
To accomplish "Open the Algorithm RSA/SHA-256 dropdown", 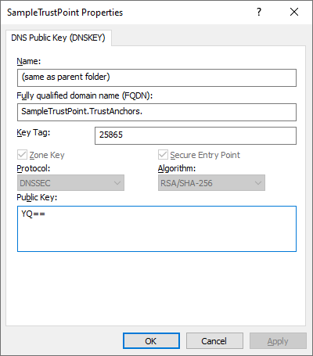I will 211,183.
